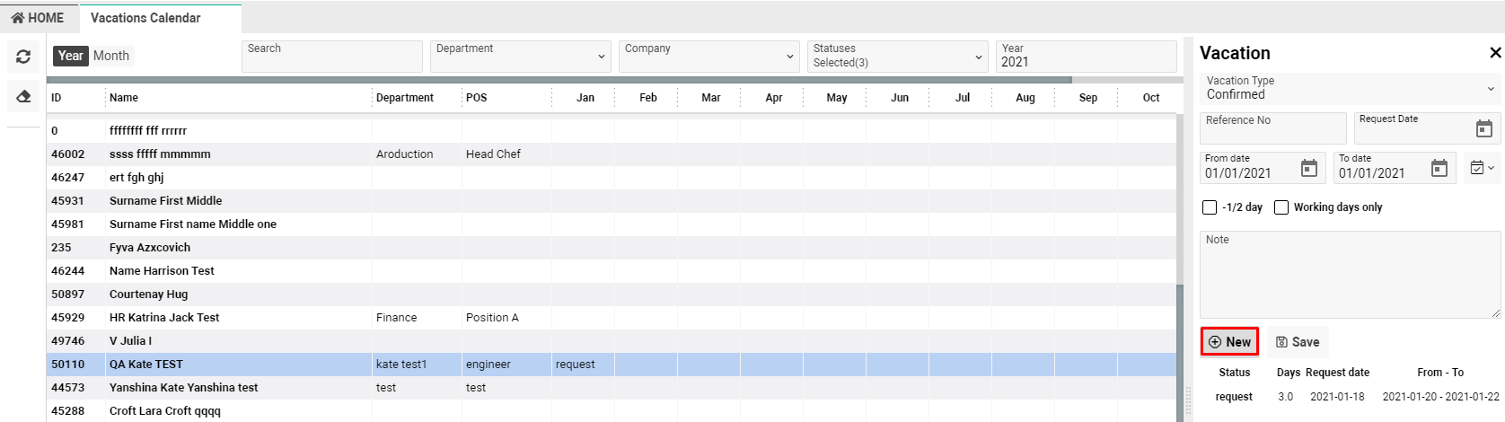Click the eraser clear-filters icon
The height and width of the screenshot is (422, 1505).
point(23,96)
